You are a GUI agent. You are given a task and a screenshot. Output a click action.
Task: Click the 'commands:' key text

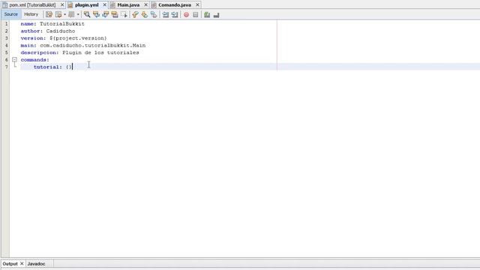coord(35,60)
